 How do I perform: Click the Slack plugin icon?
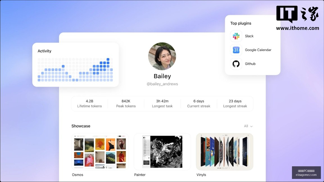point(236,36)
